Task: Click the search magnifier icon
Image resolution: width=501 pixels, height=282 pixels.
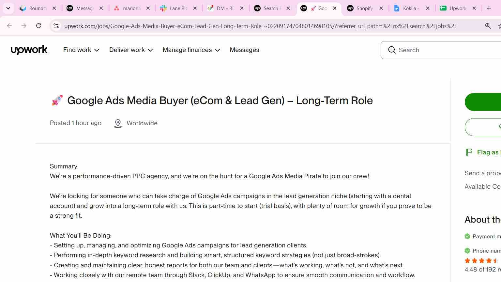Action: coord(392,50)
